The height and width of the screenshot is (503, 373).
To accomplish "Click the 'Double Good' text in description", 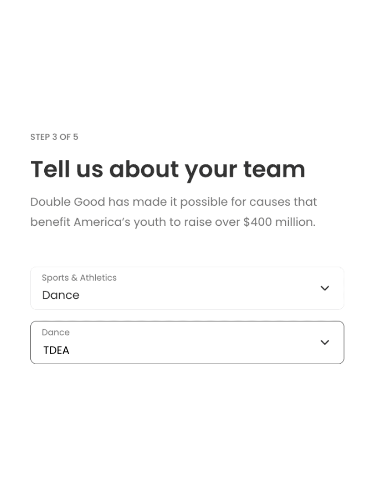I will pos(68,202).
